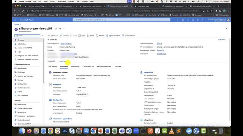Screen dimensions: 243x136
Task: Open the 1.25.11 Kubernetes version link
Action: (x=159, y=44)
